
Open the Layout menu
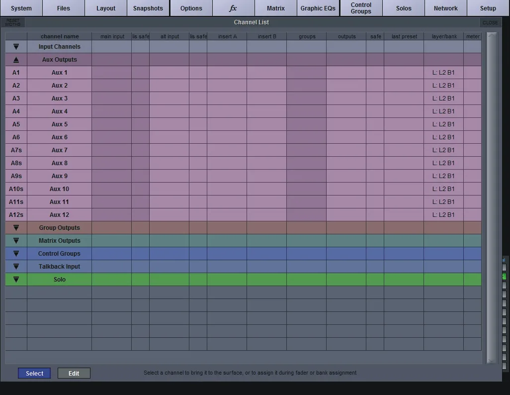click(x=106, y=8)
